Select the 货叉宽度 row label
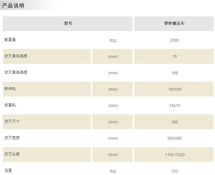215x175 pixels. coord(12,138)
